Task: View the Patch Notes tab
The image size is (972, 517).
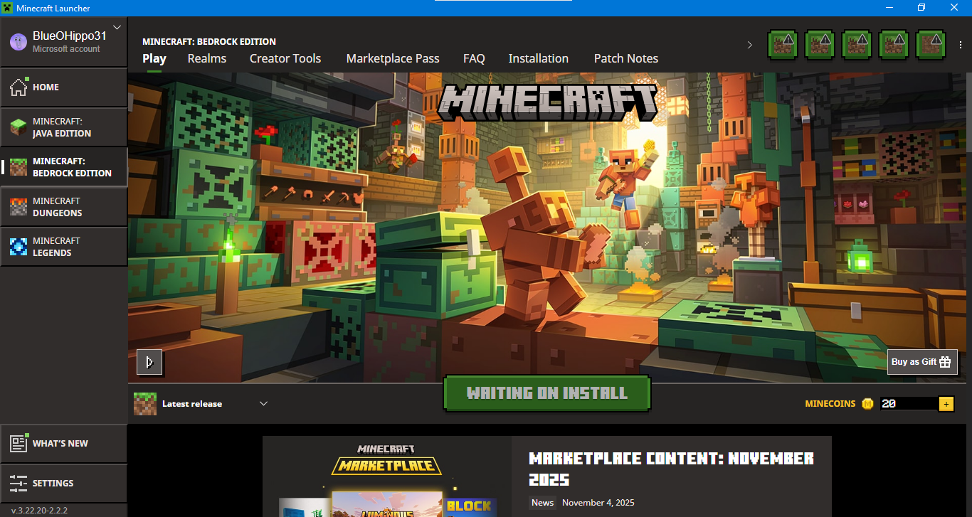Action: coord(626,58)
